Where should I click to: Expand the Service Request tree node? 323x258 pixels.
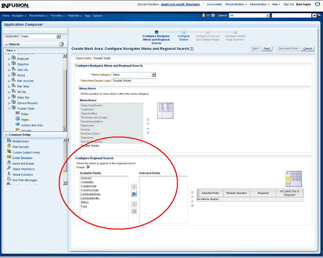coord(9,103)
